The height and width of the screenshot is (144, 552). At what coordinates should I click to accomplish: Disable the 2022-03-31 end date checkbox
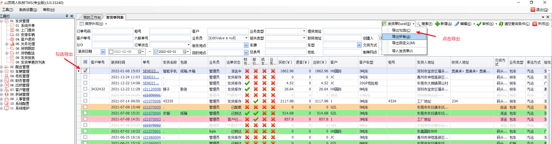156,52
